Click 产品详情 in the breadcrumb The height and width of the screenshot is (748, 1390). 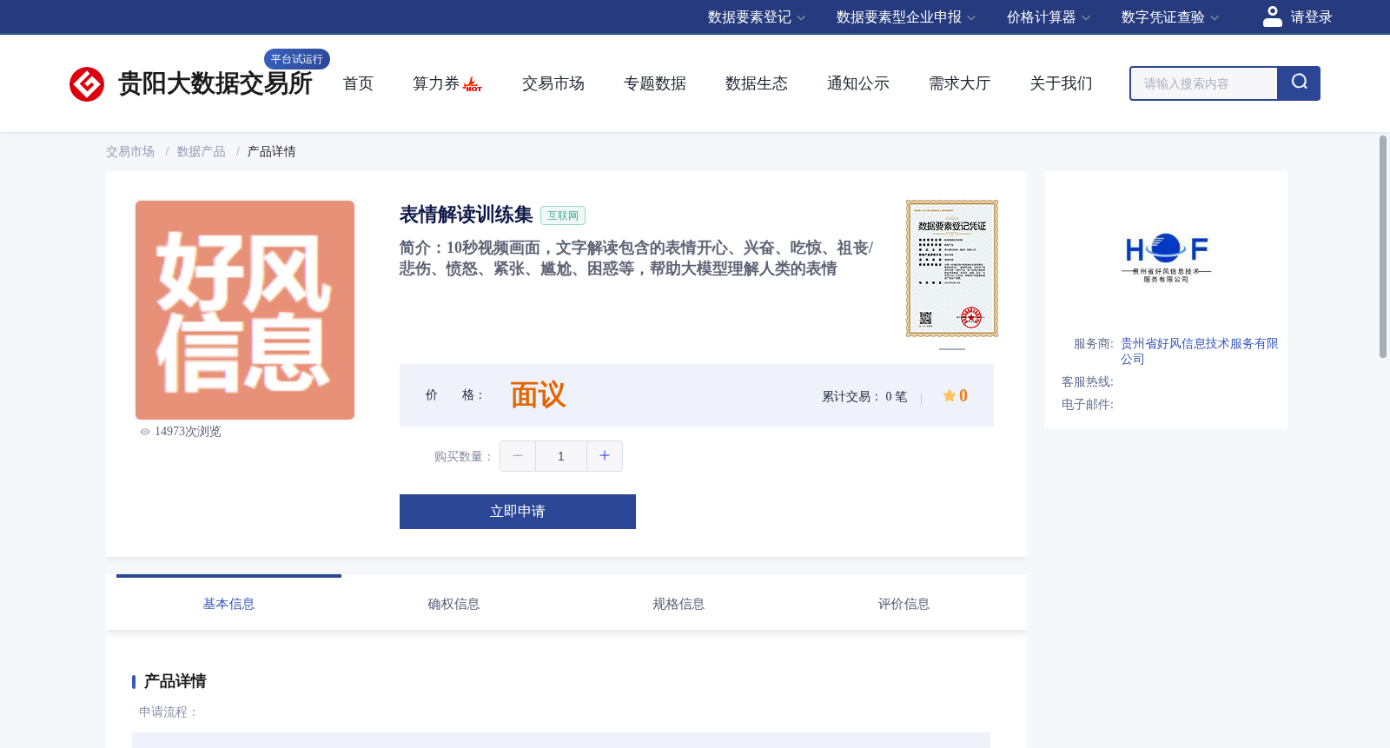pyautogui.click(x=272, y=151)
